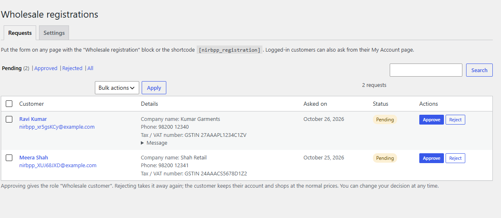Open the Settings tab

point(54,33)
